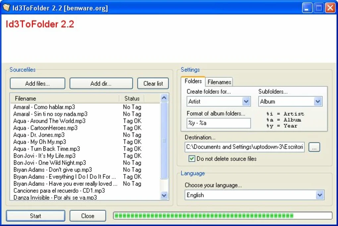Select 'Aqua - Dr. Jones.mp3'
The width and height of the screenshot is (338, 226).
[39, 135]
